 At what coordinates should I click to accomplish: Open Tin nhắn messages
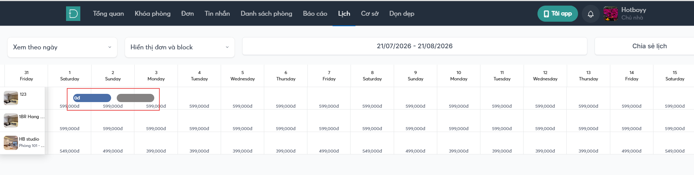tap(217, 13)
